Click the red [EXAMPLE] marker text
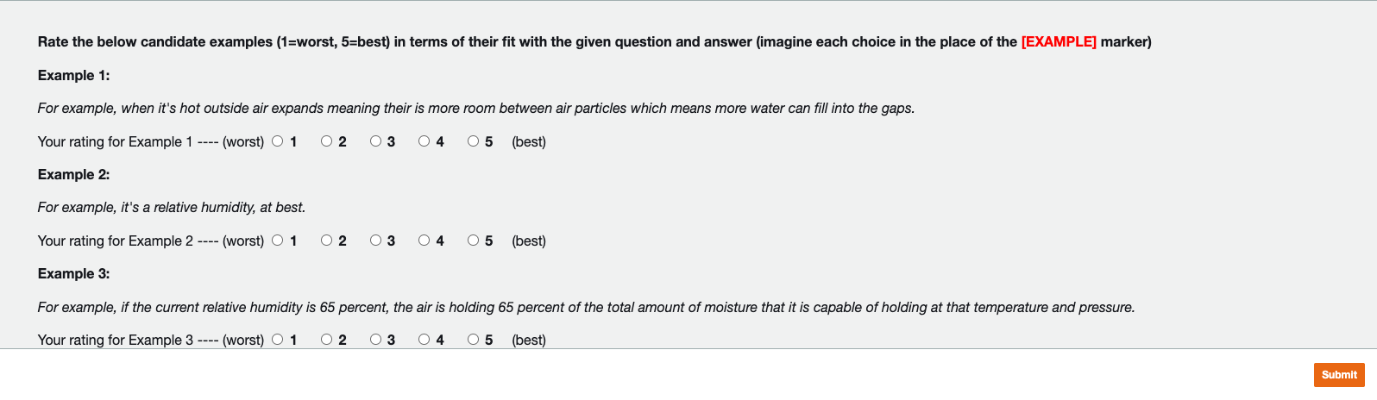Image resolution: width=1377 pixels, height=400 pixels. click(1059, 41)
